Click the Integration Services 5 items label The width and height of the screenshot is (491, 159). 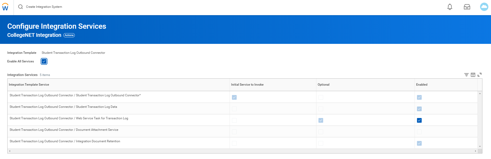pyautogui.click(x=29, y=75)
